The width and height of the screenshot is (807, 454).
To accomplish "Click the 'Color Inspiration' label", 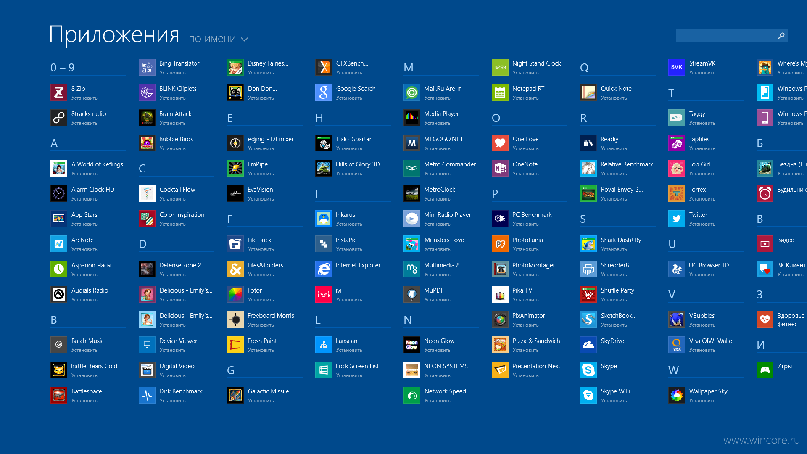I will [x=182, y=215].
